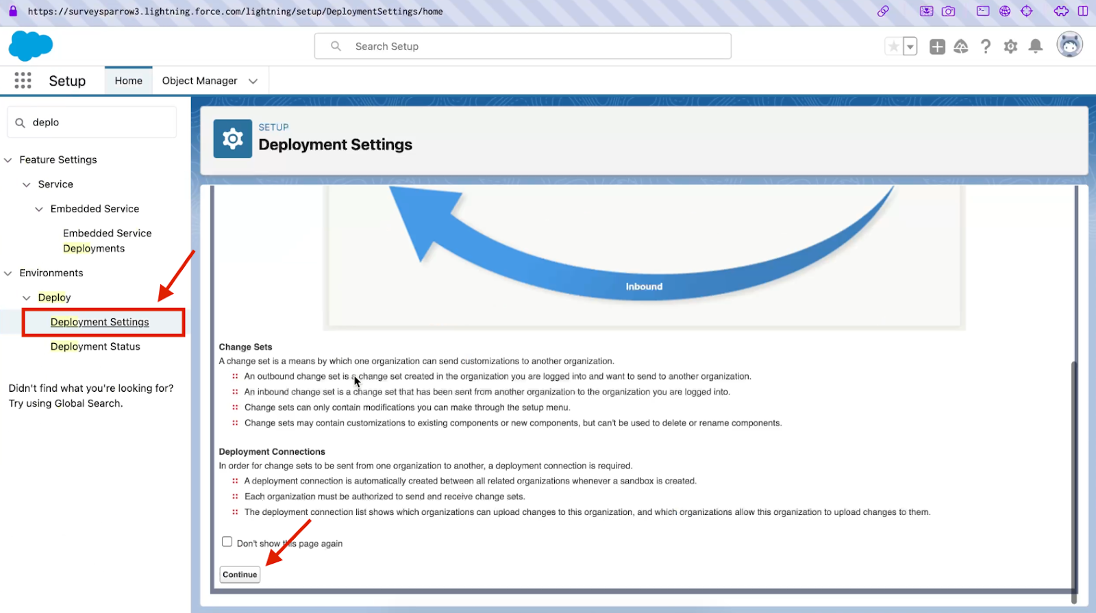Open the Help question mark icon
The height and width of the screenshot is (613, 1096).
point(985,47)
